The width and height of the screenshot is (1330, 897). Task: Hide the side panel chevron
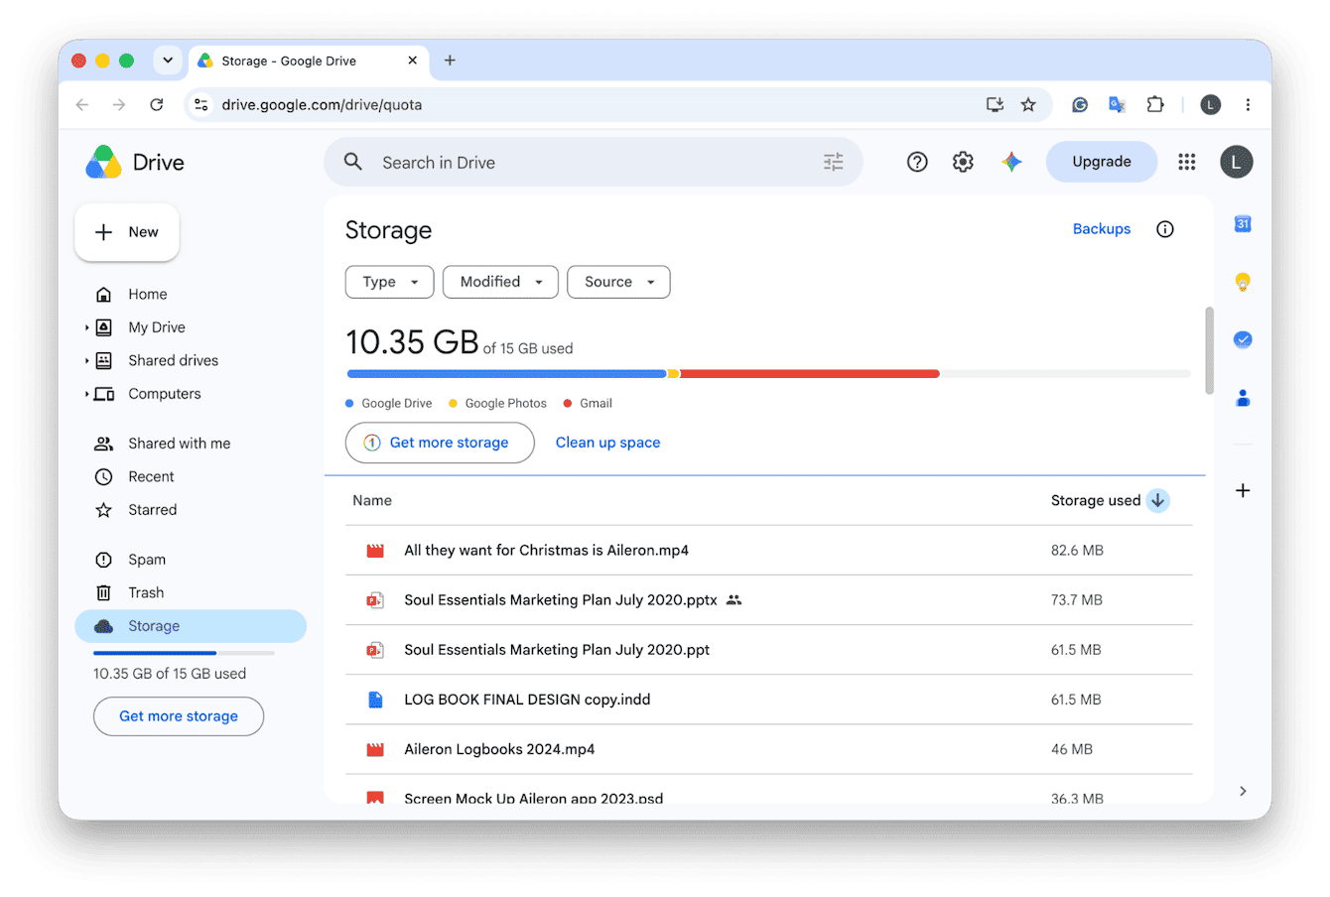click(x=1243, y=791)
